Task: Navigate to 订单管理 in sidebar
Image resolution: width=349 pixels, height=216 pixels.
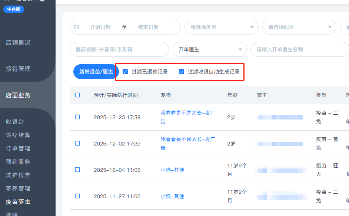Action: [x=18, y=148]
